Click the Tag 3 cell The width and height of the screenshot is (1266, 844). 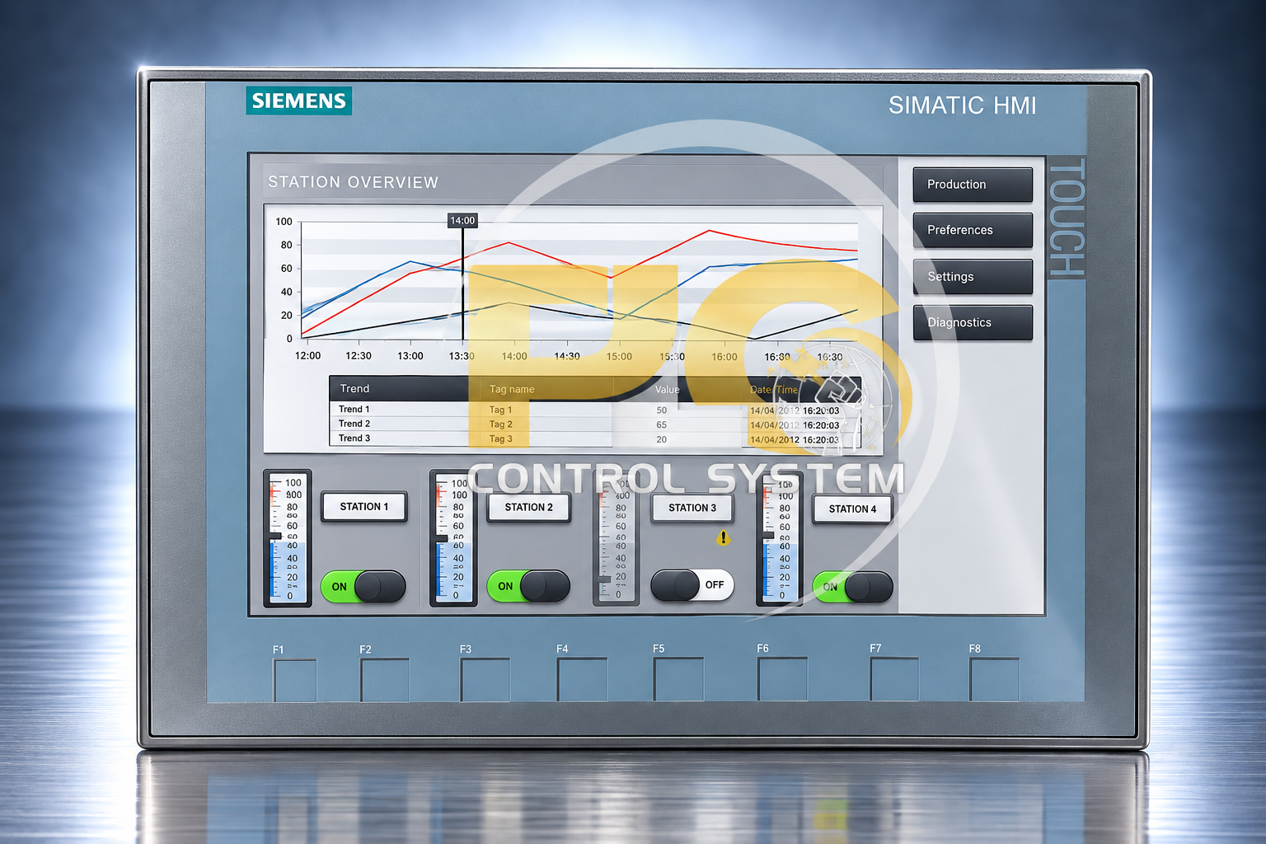[x=500, y=439]
